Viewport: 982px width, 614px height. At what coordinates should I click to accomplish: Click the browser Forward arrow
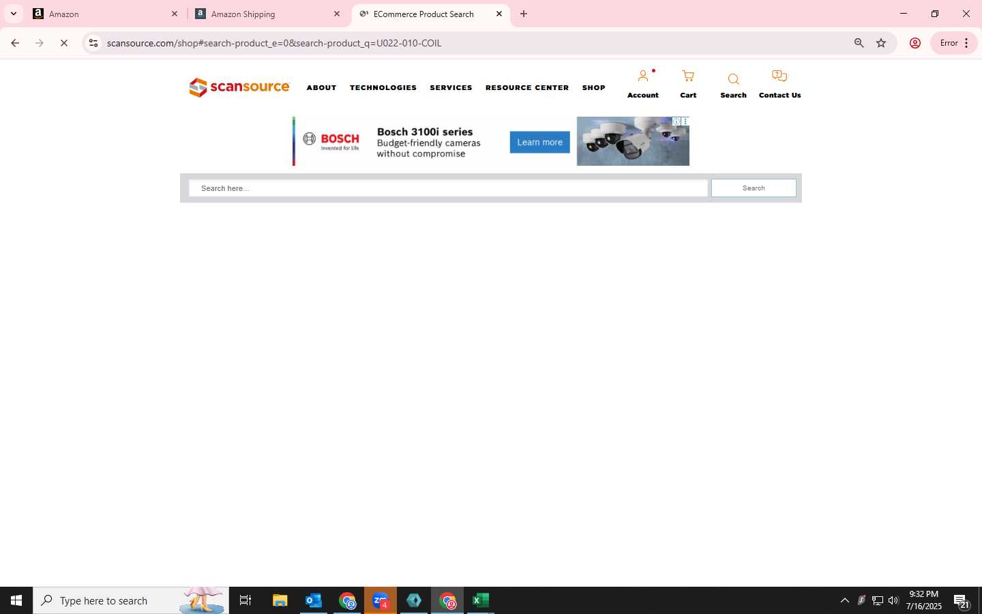(x=40, y=43)
